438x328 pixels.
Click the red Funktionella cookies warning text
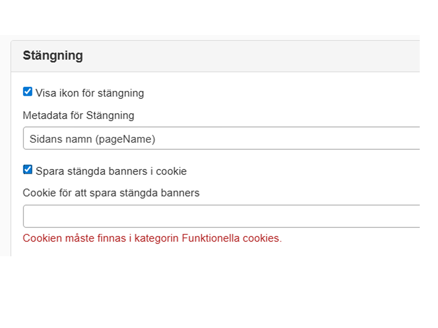coord(152,238)
